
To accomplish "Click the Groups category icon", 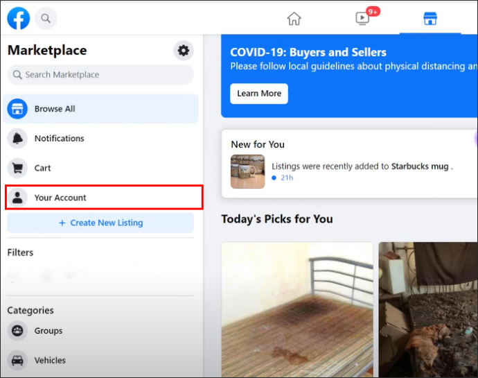I will point(17,331).
